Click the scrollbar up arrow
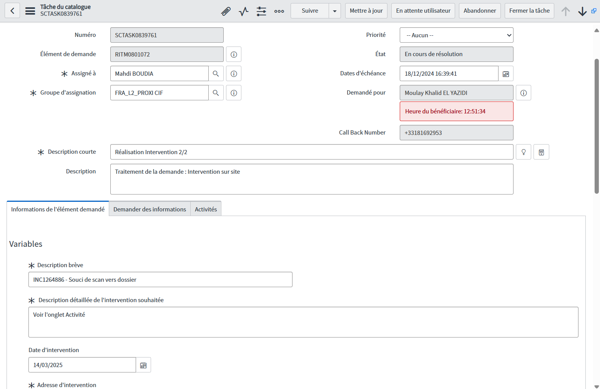 [597, 30]
